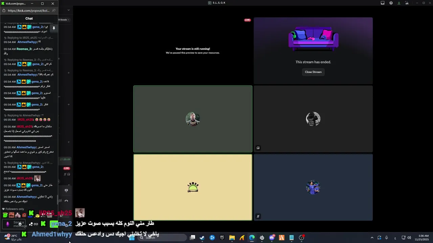Open Microsoft Edge from the taskbar

click(x=252, y=238)
